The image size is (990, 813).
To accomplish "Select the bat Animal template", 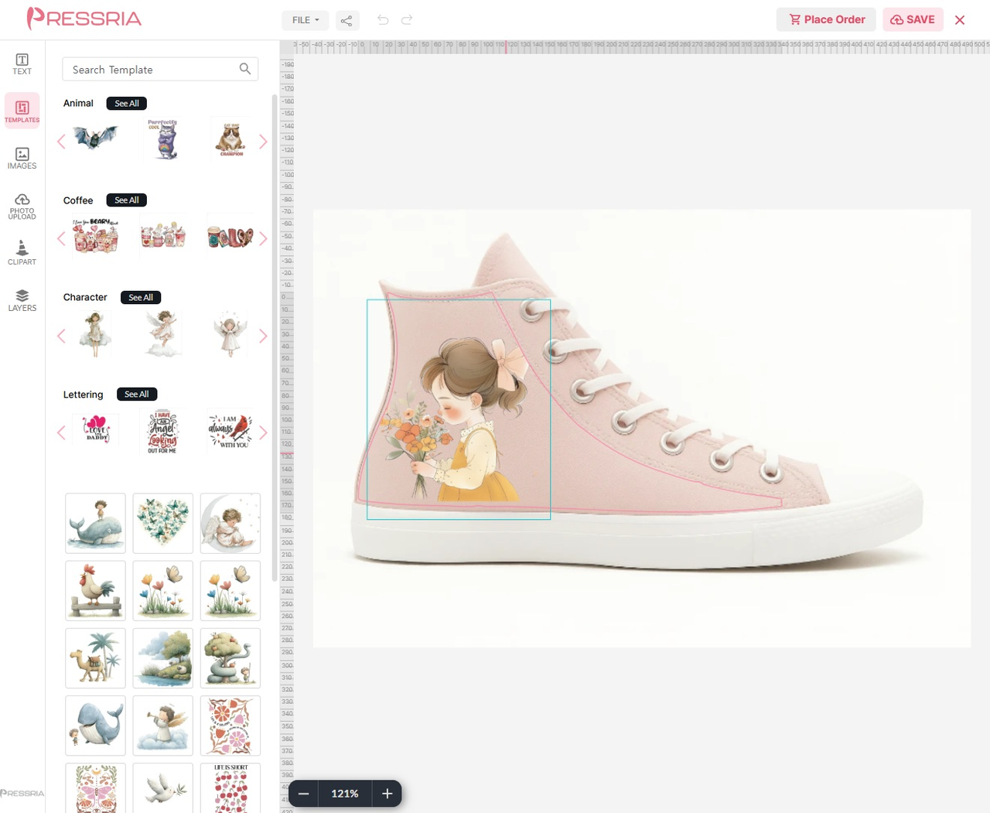I will [x=95, y=138].
